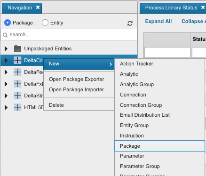
Task: Switch to the Navigation tab
Action: click(x=20, y=8)
